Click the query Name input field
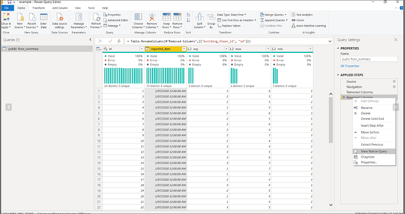The width and height of the screenshot is (405, 214). (x=369, y=59)
